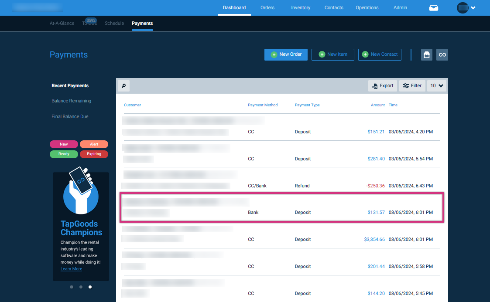The height and width of the screenshot is (302, 490).
Task: Select the first carousel dot indicator
Action: pos(72,287)
